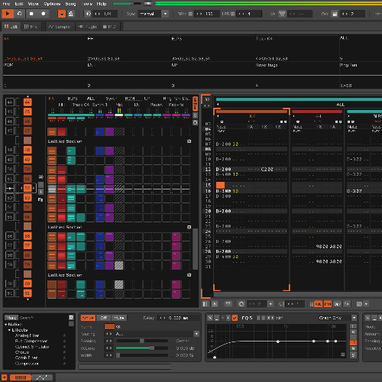This screenshot has width=382, height=382.
Task: Click the Delay value field
Action: tap(178, 318)
